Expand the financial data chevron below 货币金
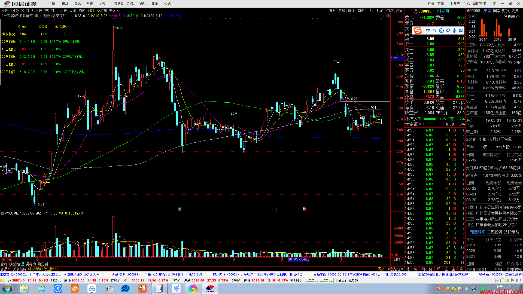 click(494, 66)
